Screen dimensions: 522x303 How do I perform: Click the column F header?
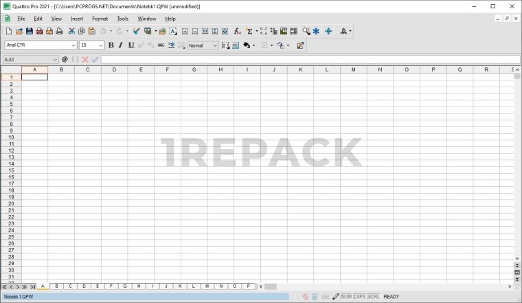click(x=167, y=69)
